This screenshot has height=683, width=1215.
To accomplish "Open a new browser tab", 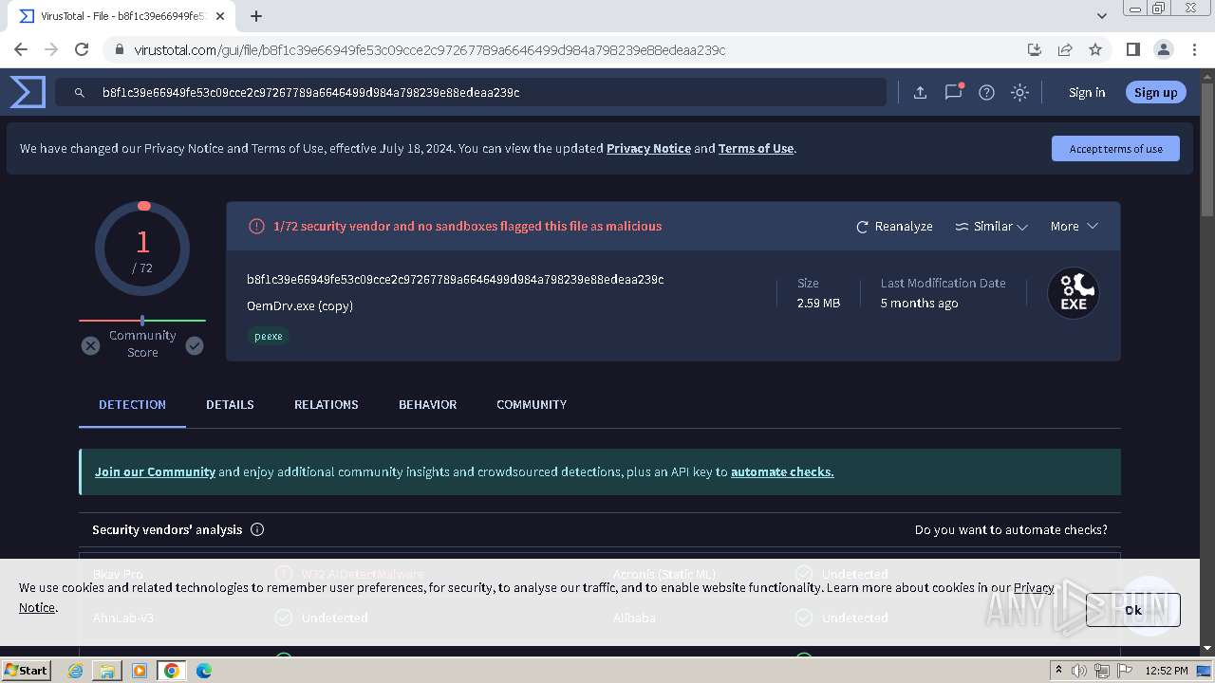I will coord(256,16).
